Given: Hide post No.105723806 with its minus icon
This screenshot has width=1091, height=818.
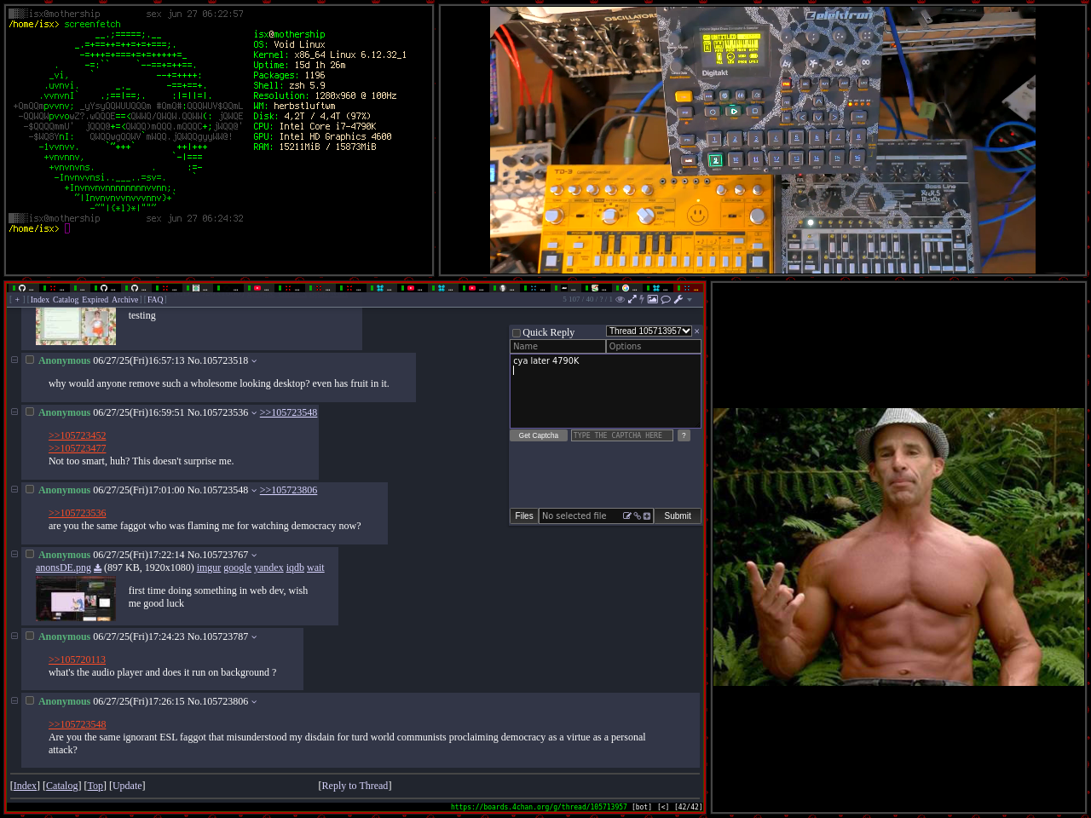Looking at the screenshot, I should point(14,701).
